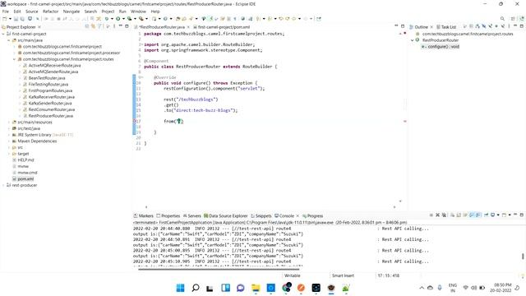Click the Display Selected Console monitor icon
This screenshot has height=296, width=526.
493,215
